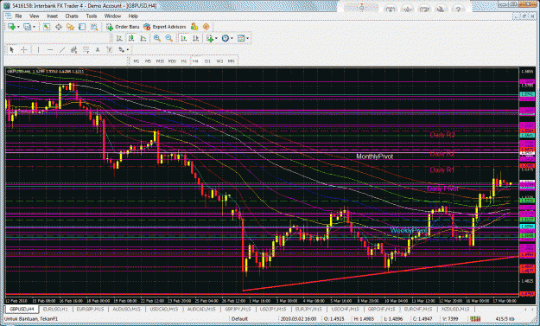This screenshot has width=540, height=326.
Task: Launch the Strategy Tester icon
Action: 93,27
